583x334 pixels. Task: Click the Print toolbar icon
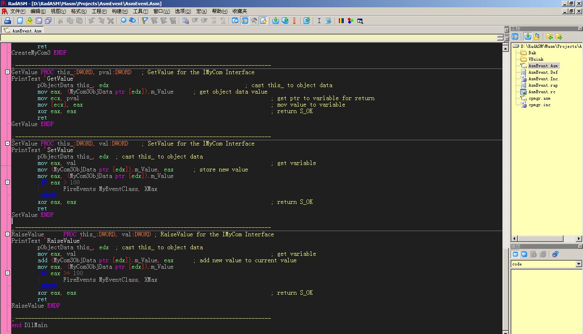8,21
